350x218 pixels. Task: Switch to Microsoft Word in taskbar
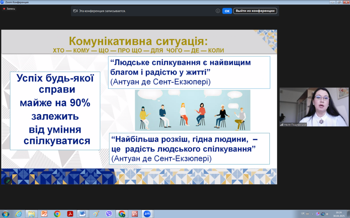click(83, 214)
